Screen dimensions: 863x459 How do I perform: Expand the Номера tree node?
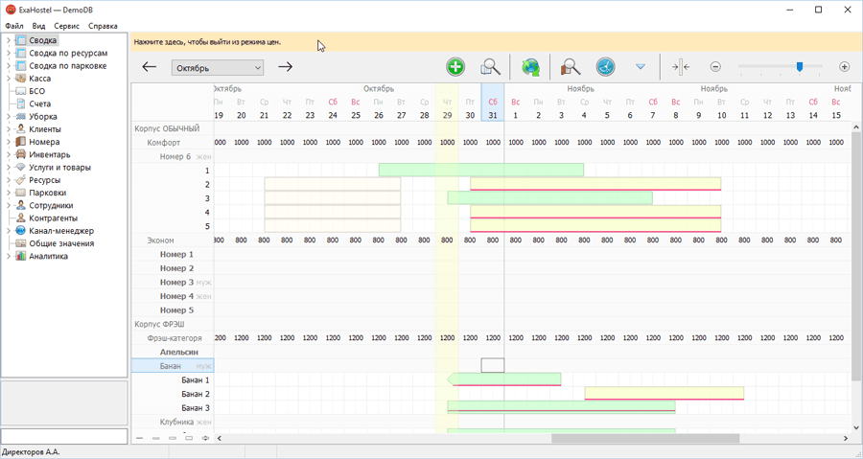pyautogui.click(x=9, y=142)
